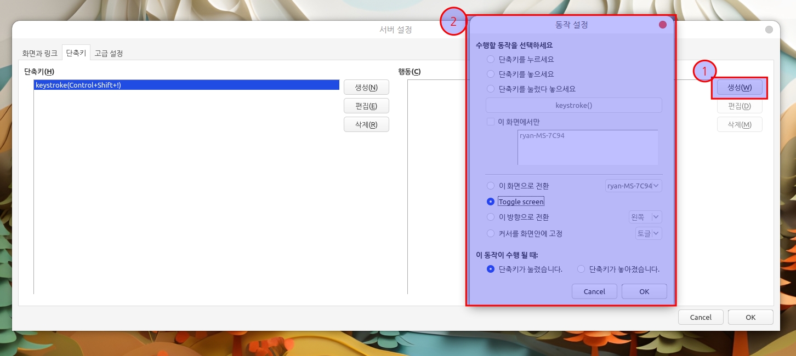Image resolution: width=796 pixels, height=356 pixels.
Task: Select the '이 화면으로 전환' radio button
Action: click(491, 186)
